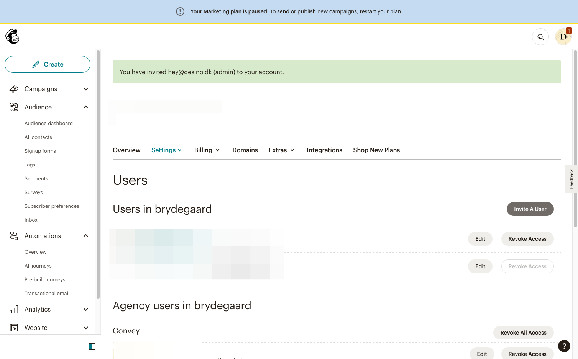This screenshot has width=578, height=359.
Task: Open Signup forms page
Action: (40, 151)
